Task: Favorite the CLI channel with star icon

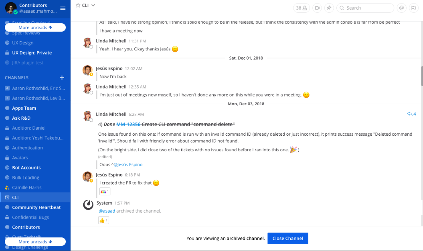Action: pos(78,5)
